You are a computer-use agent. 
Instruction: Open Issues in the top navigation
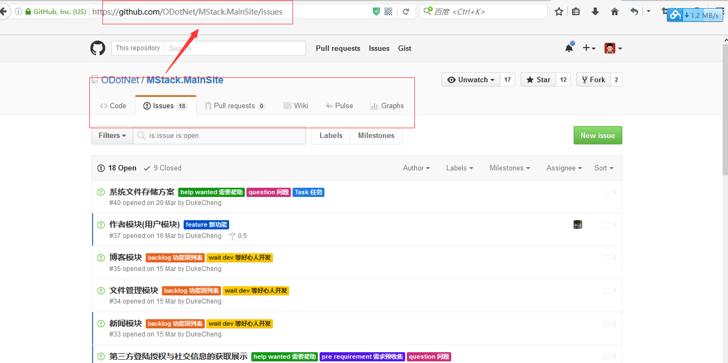click(x=379, y=48)
